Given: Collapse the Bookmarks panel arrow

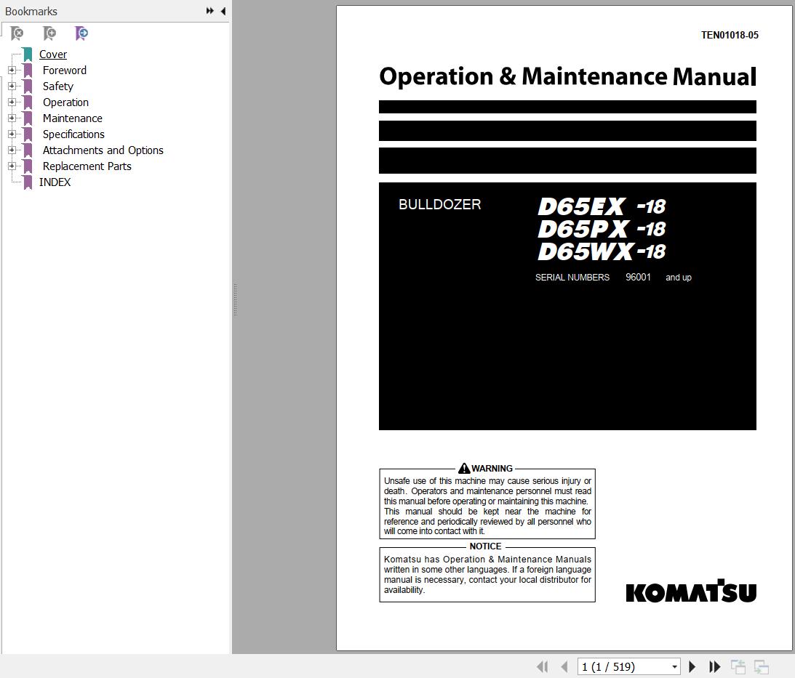Looking at the screenshot, I should (223, 11).
